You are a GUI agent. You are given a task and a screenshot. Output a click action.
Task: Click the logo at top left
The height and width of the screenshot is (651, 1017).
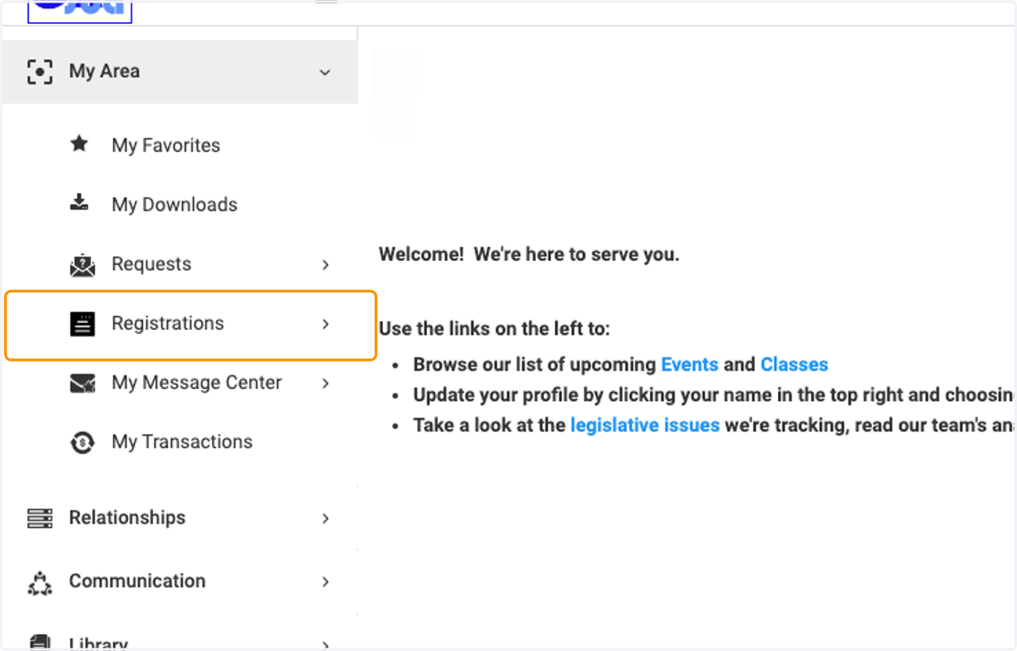point(80,11)
